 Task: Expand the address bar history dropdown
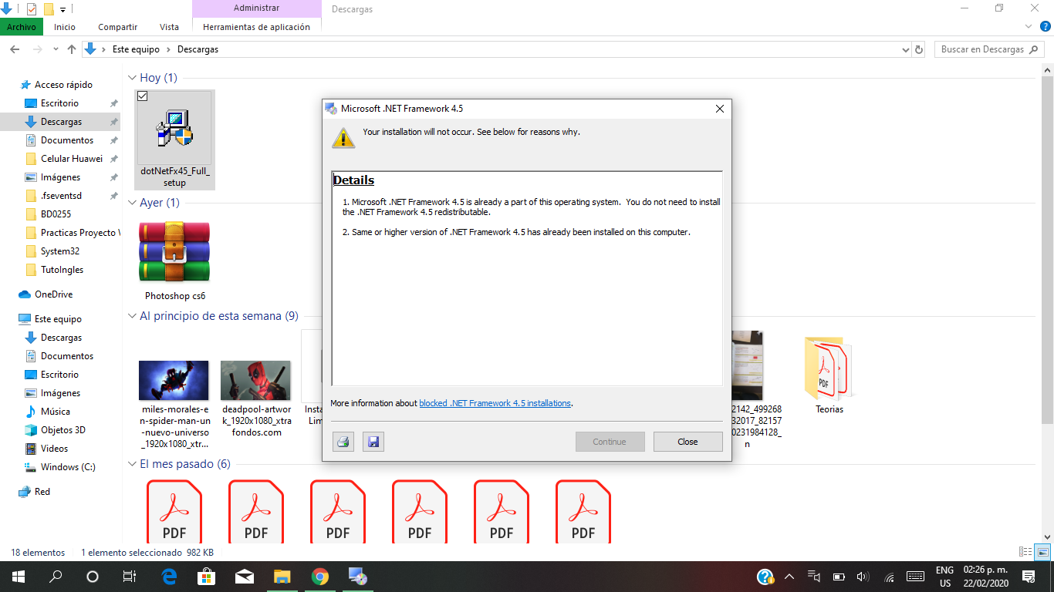point(905,49)
